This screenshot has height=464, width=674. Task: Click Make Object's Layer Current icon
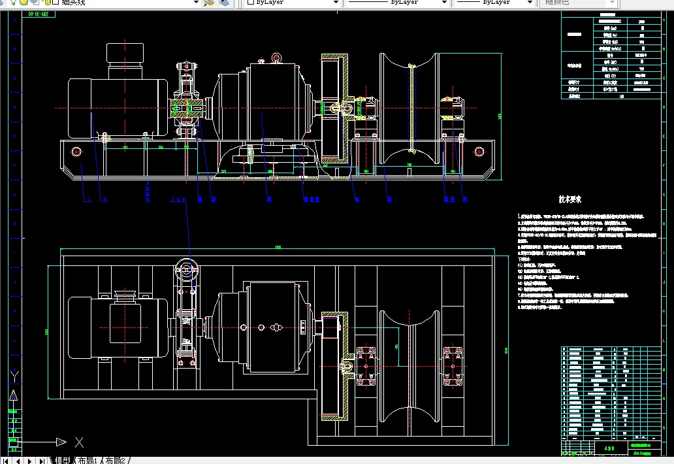pyautogui.click(x=210, y=2)
